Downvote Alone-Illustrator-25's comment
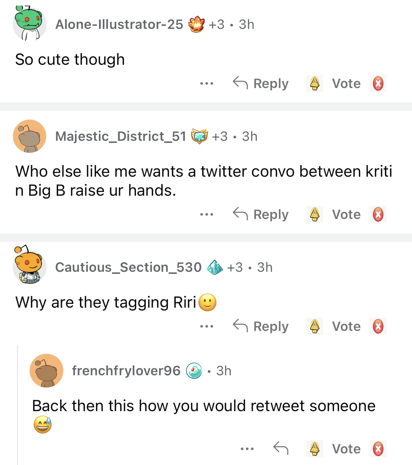This screenshot has width=412, height=465. [378, 83]
